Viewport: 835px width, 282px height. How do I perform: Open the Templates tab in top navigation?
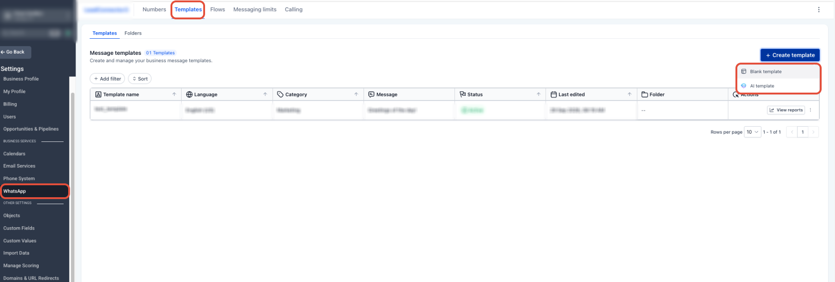188,10
